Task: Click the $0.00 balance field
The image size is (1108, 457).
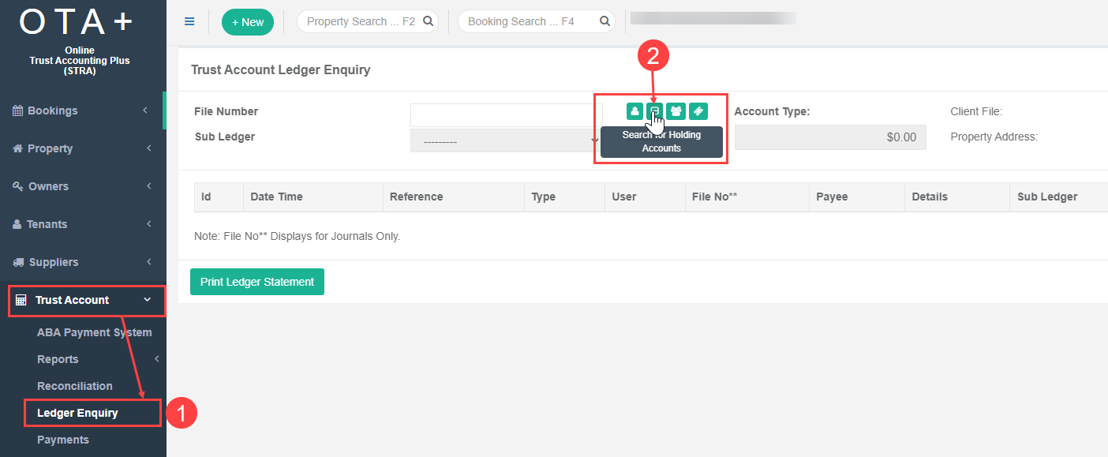Action: pos(830,137)
